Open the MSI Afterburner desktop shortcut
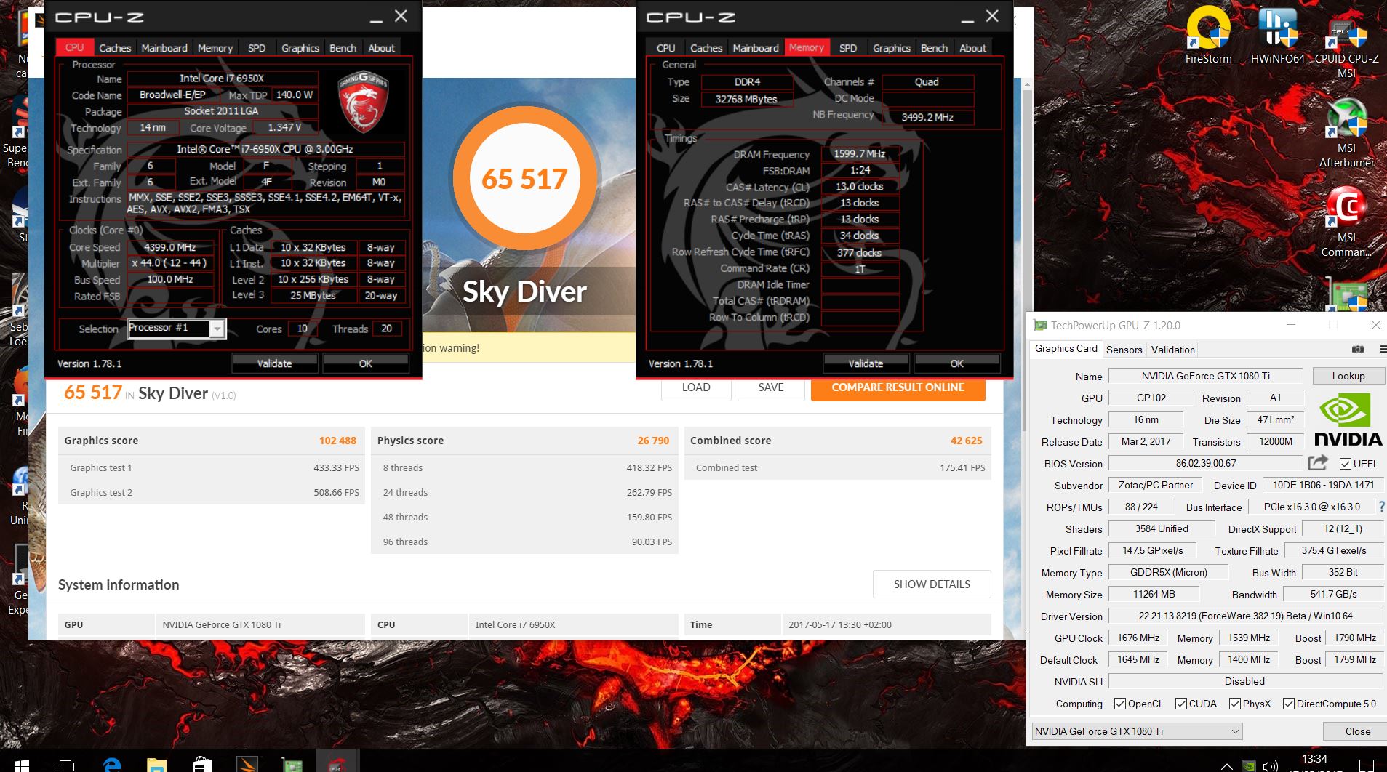Screen dimensions: 1387x772 click(1346, 133)
